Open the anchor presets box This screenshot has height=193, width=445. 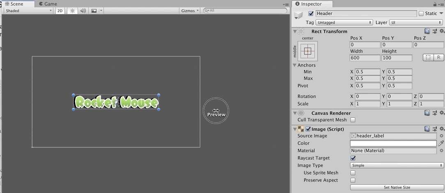tap(308, 51)
